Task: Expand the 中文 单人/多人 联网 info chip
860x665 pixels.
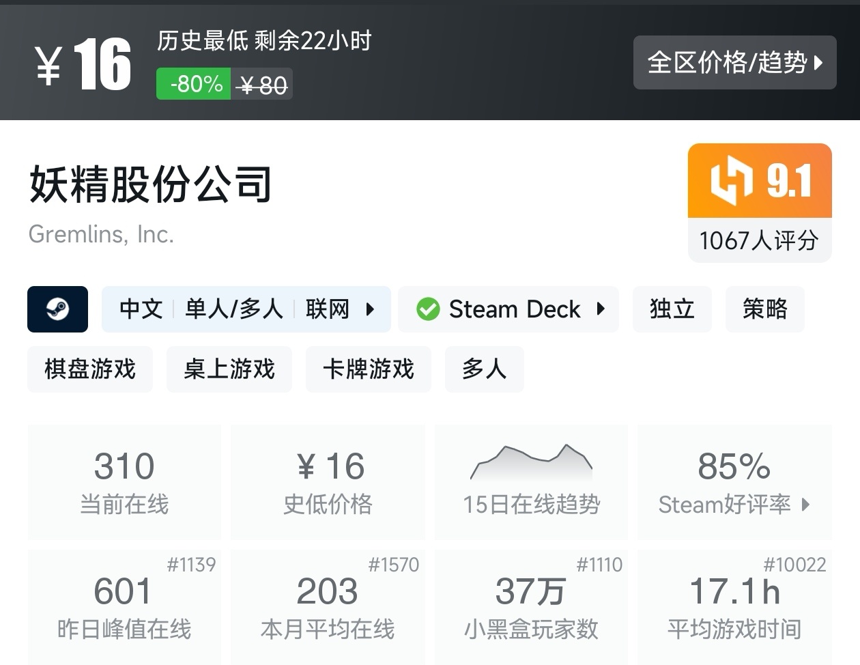Action: (246, 309)
